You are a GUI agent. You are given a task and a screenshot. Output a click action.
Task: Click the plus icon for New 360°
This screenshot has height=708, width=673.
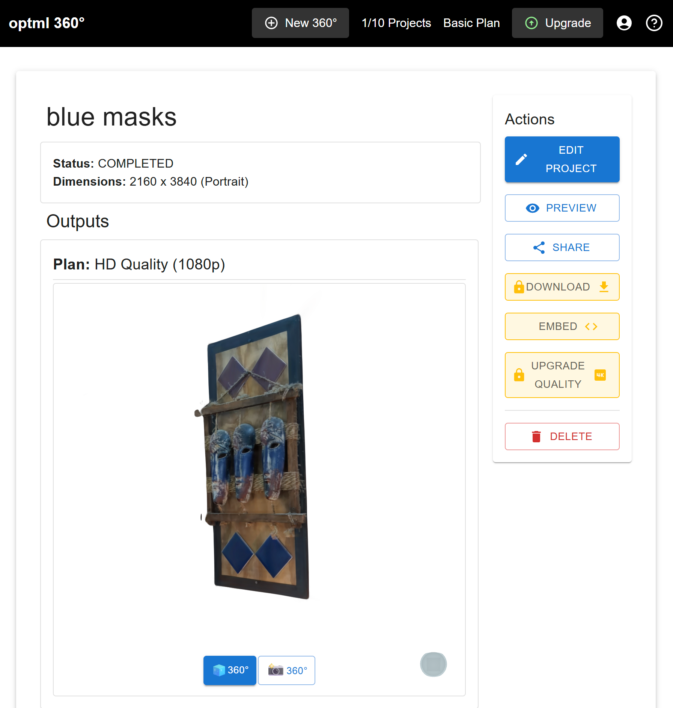click(271, 23)
